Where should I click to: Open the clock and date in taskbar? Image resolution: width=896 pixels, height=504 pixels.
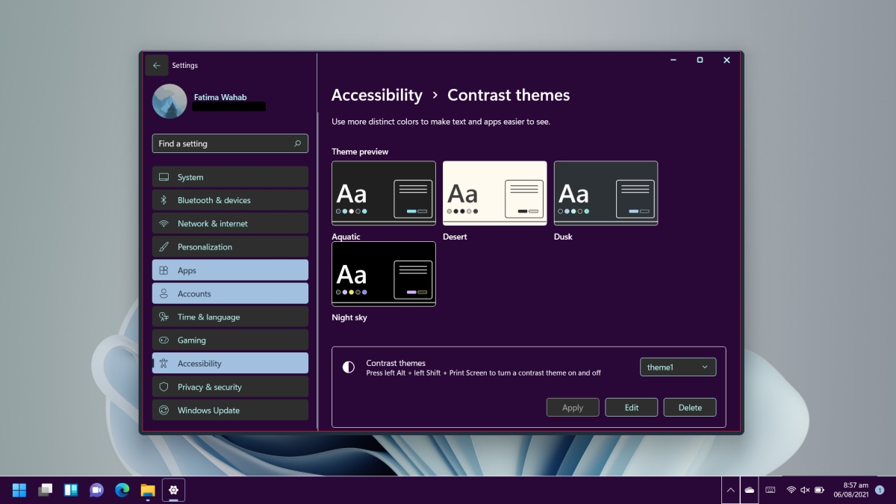coord(850,490)
